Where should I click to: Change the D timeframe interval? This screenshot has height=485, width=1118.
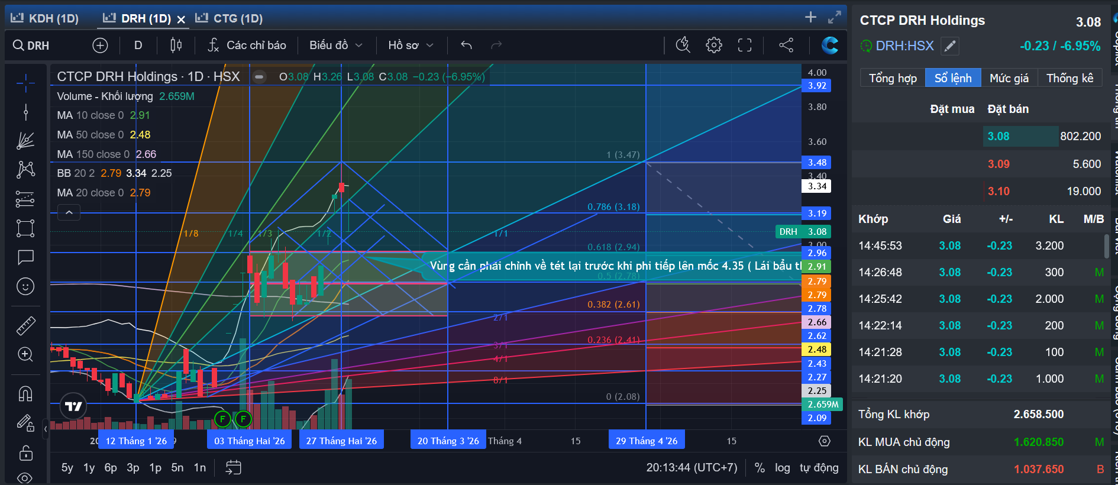pos(138,46)
